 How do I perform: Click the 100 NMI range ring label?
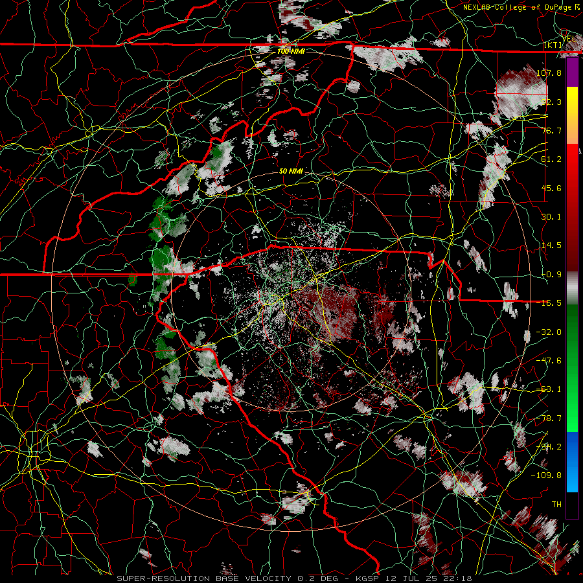tap(291, 51)
